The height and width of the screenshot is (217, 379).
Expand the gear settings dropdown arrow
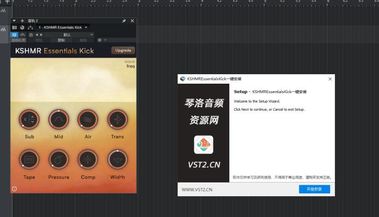pos(105,40)
